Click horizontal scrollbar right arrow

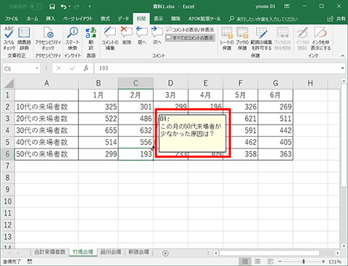coord(337,253)
